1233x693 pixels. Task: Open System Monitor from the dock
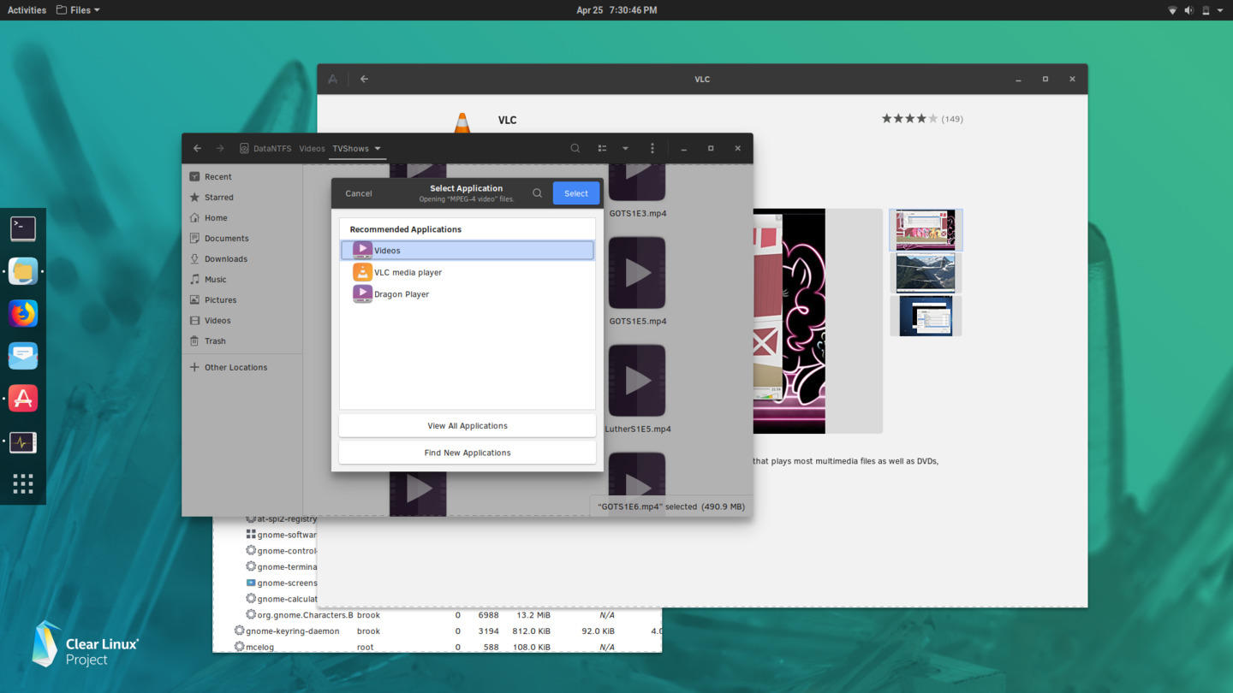point(23,442)
